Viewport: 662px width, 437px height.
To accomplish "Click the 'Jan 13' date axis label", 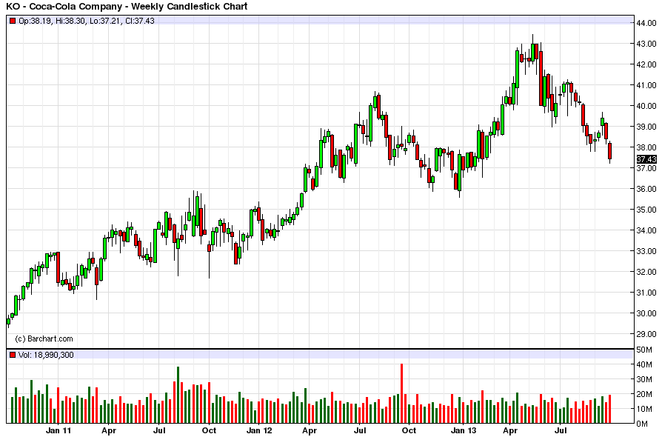I will coord(464,430).
